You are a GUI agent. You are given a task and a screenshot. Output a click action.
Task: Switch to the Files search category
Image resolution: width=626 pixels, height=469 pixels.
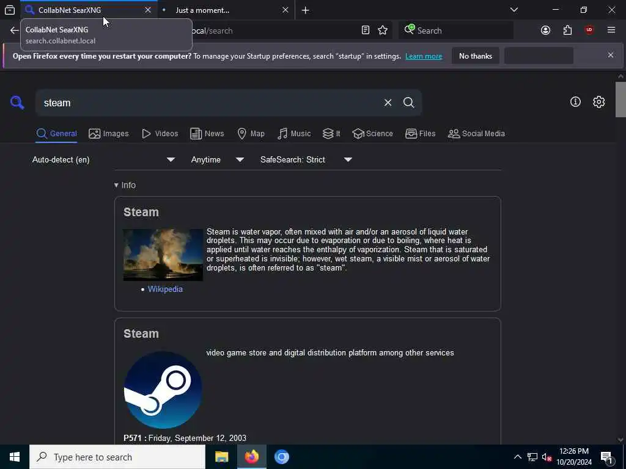pyautogui.click(x=420, y=134)
